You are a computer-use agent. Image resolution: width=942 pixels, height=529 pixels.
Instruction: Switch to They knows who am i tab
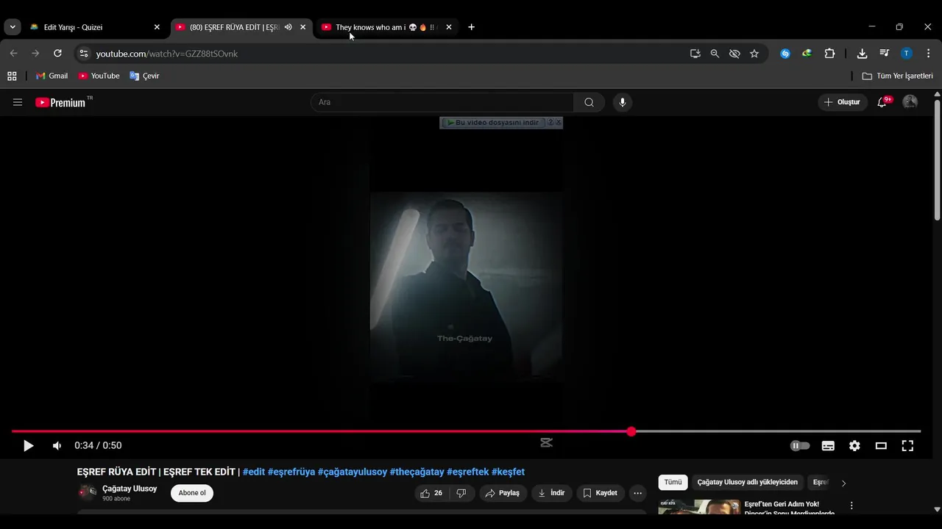(386, 27)
